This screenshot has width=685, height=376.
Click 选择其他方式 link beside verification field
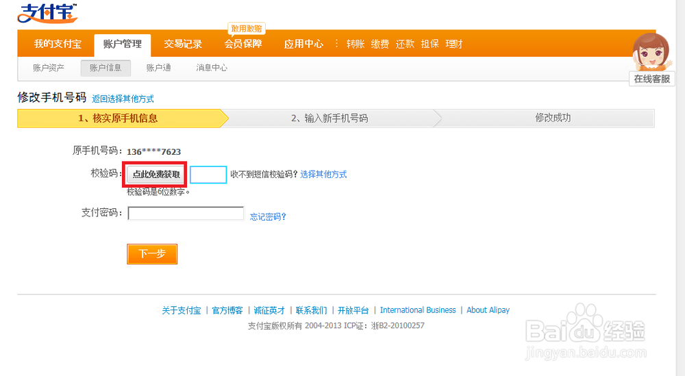tap(324, 174)
